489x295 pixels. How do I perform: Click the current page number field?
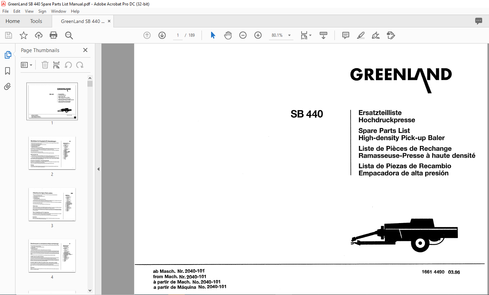[178, 35]
